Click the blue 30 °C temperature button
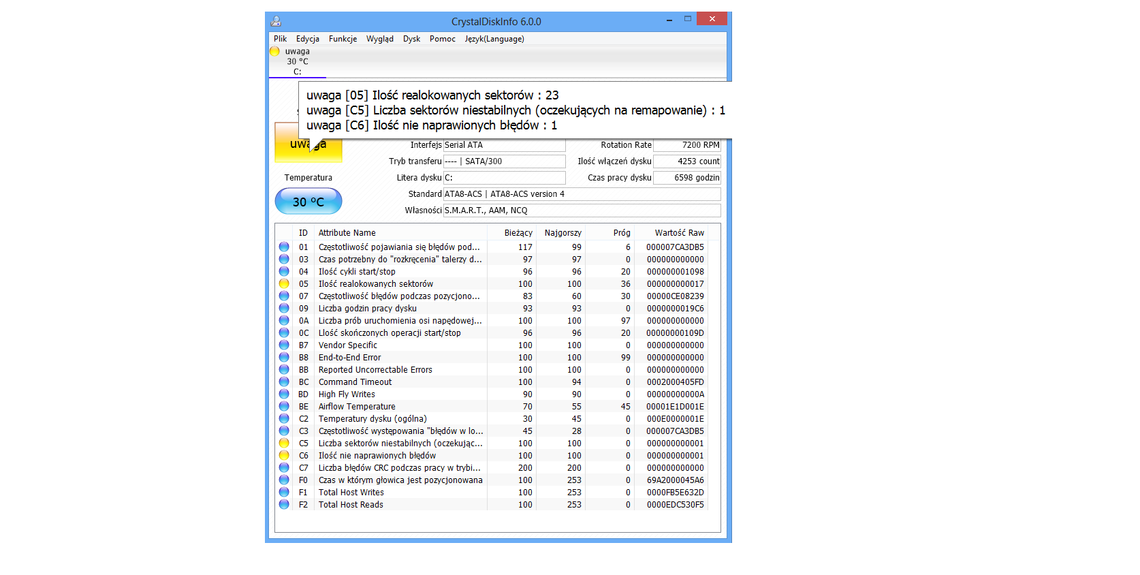This screenshot has height=575, width=1140. (x=308, y=202)
